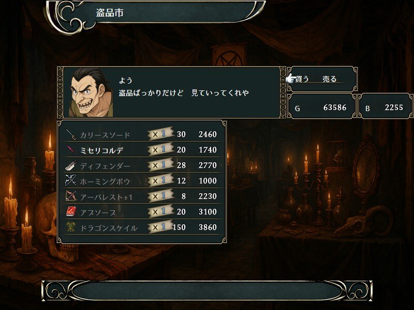The height and width of the screenshot is (310, 414).
Task: Click the ディフェンダー cleaver blade icon
Action: (x=71, y=165)
